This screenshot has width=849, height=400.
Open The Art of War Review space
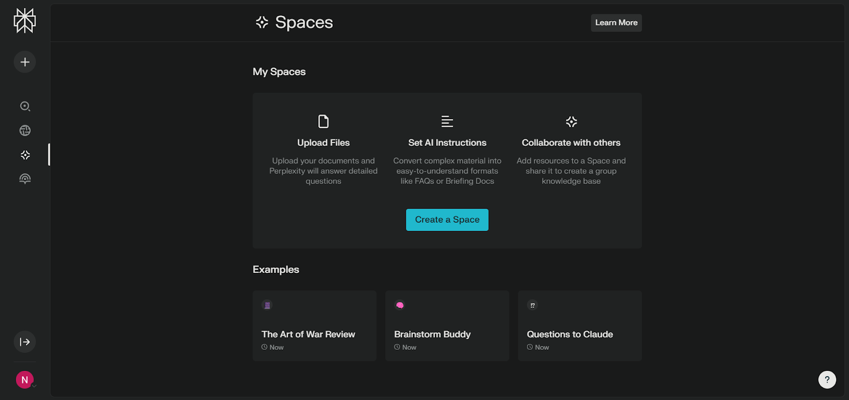pos(315,326)
